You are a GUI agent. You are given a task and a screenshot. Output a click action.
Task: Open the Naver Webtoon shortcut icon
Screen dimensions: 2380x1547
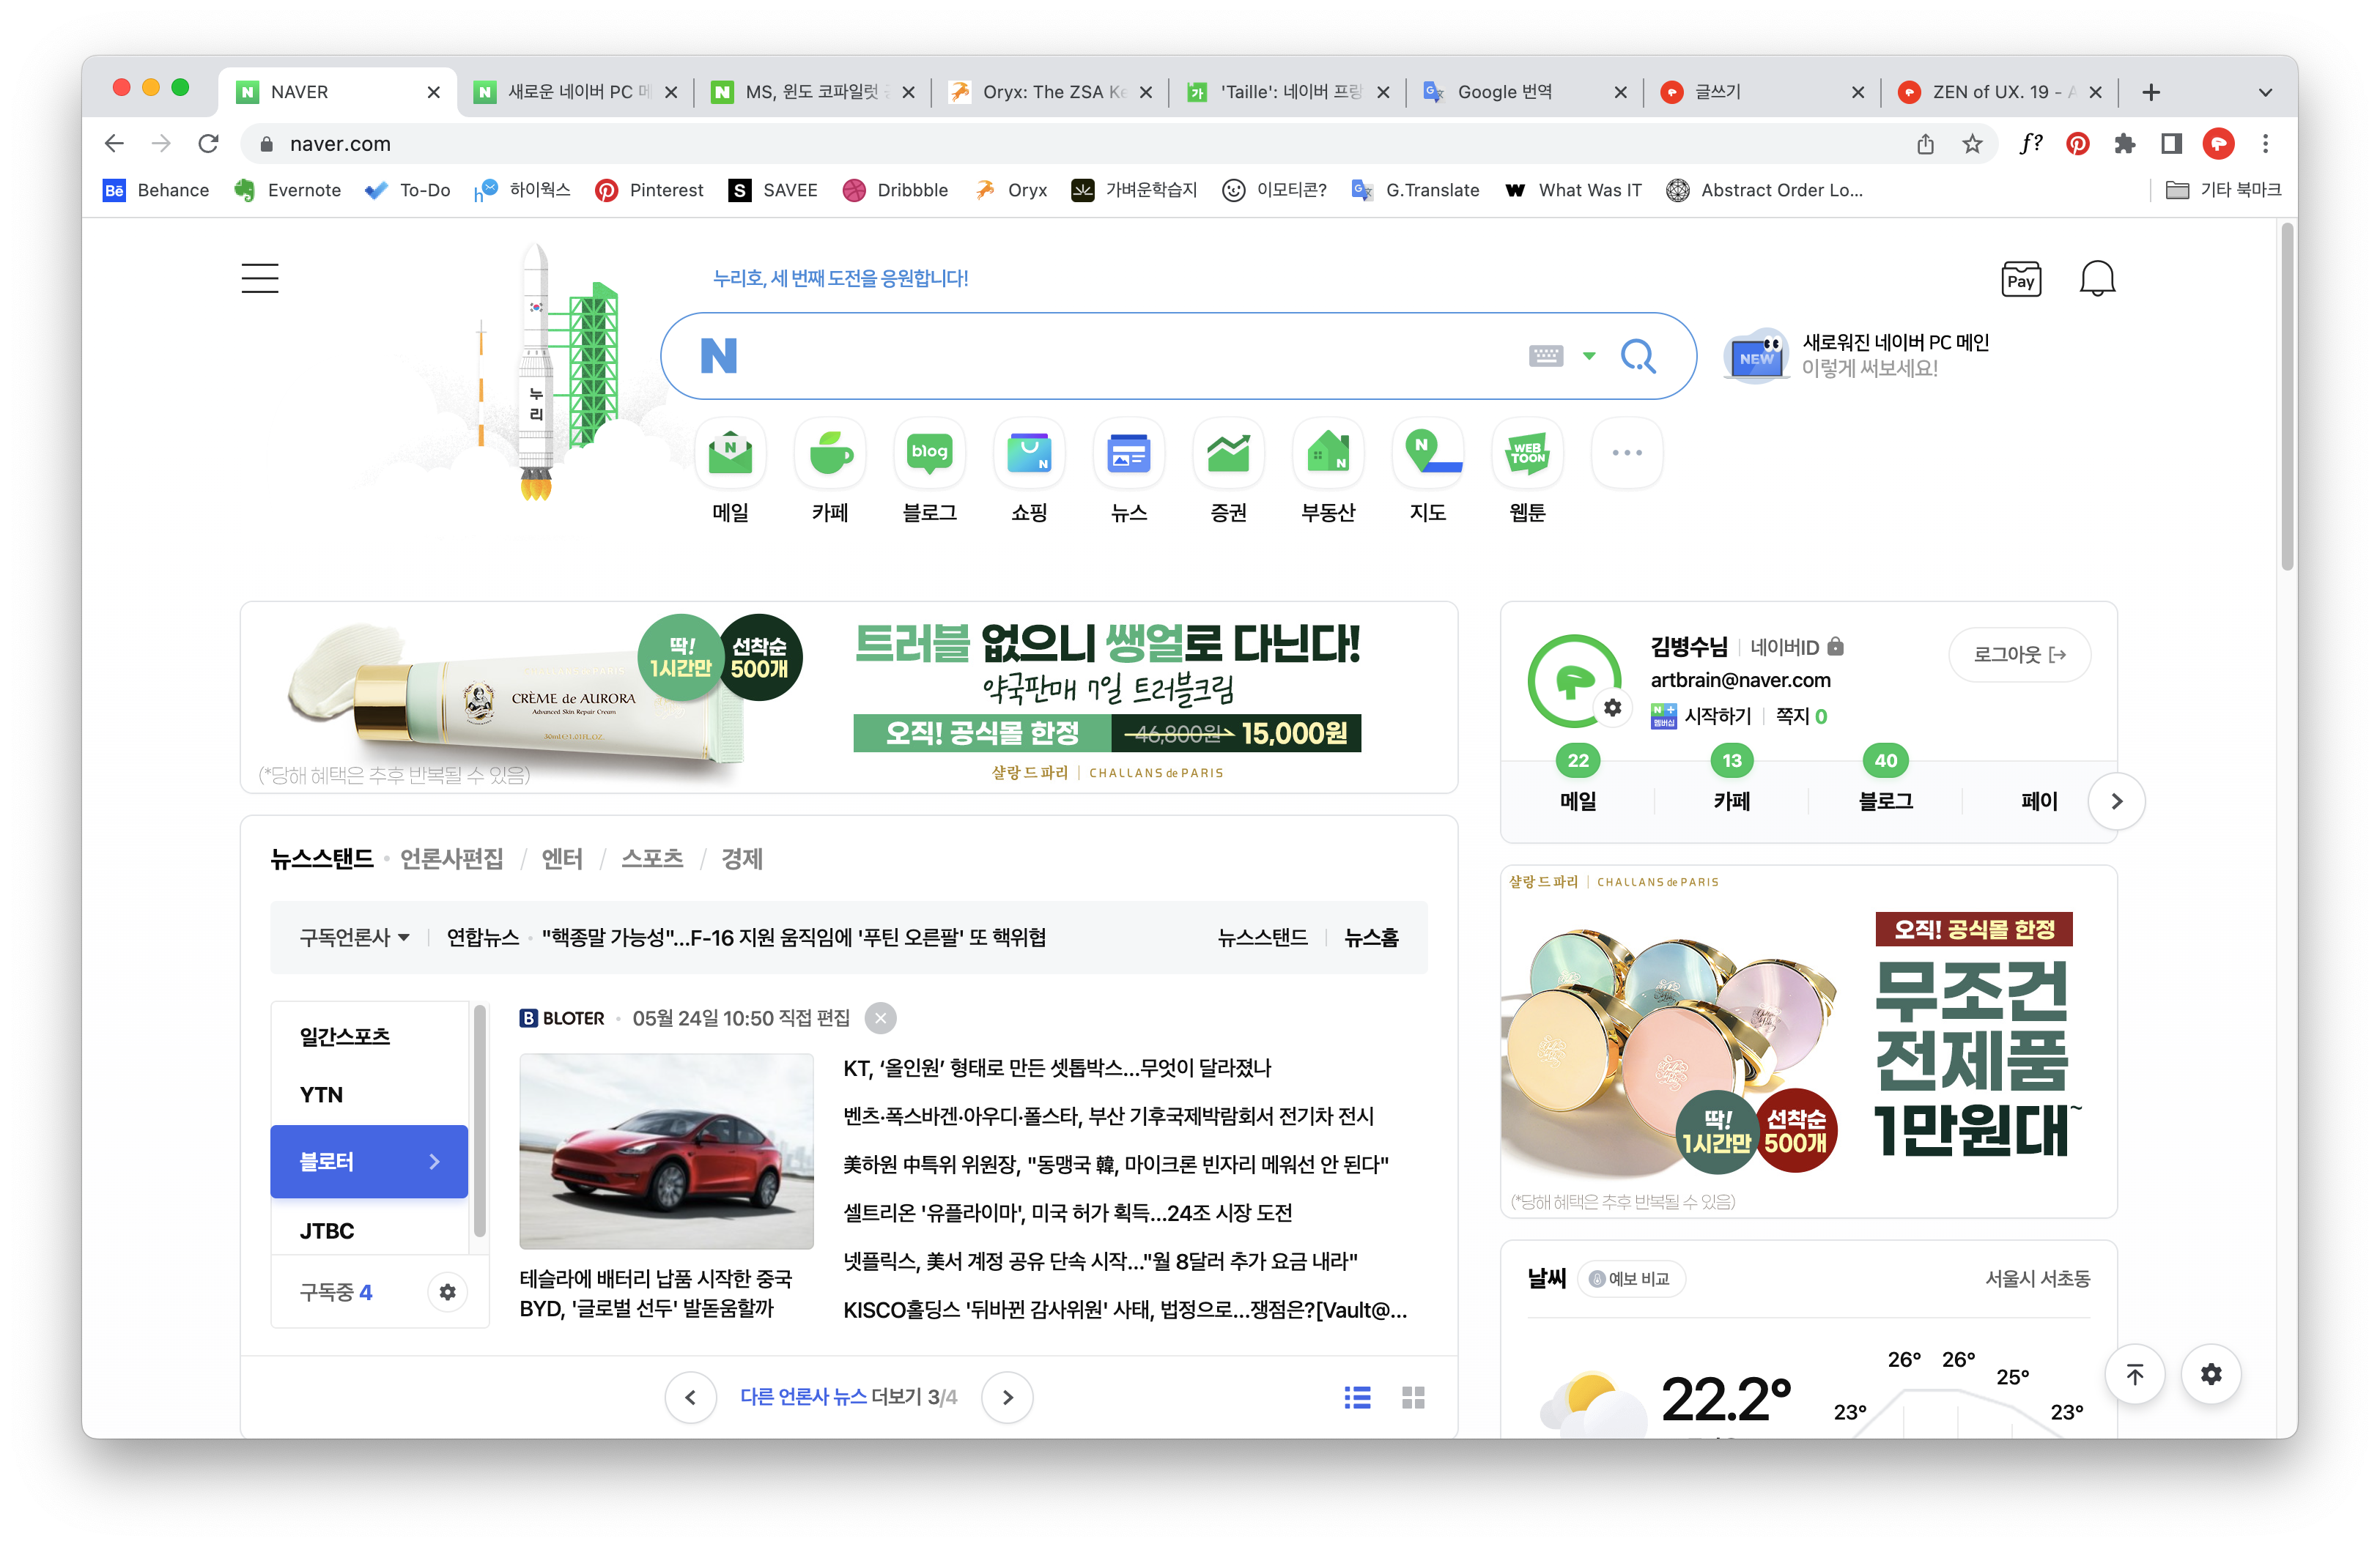1527,453
